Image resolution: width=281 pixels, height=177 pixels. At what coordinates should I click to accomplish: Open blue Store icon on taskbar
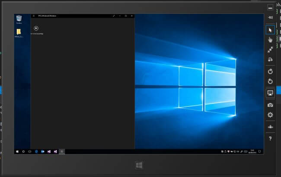43,151
